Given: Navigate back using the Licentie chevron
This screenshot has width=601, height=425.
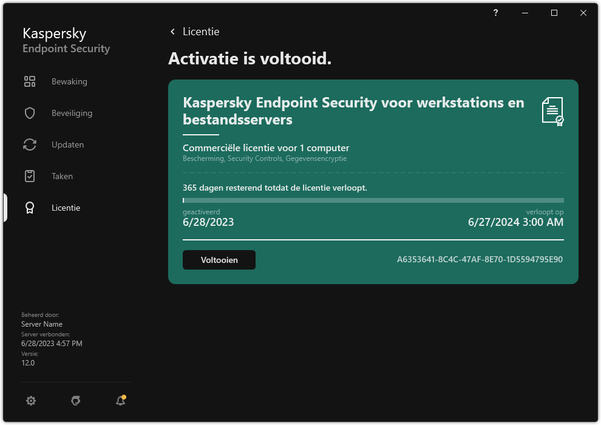Looking at the screenshot, I should point(172,31).
